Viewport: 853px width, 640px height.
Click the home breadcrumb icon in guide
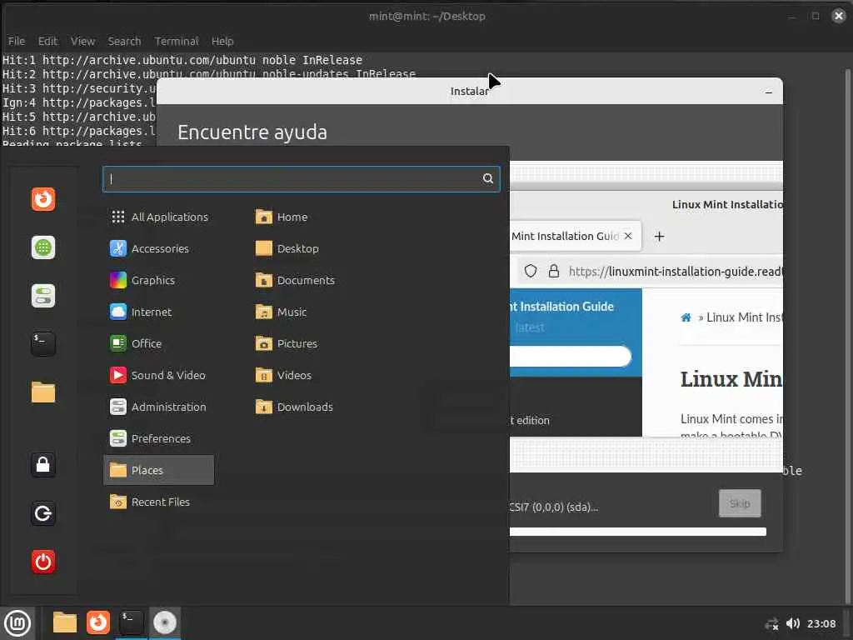(x=686, y=317)
